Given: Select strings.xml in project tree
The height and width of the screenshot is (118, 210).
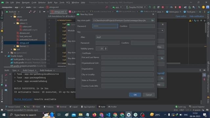Looking at the screenshot, I should point(24,43).
